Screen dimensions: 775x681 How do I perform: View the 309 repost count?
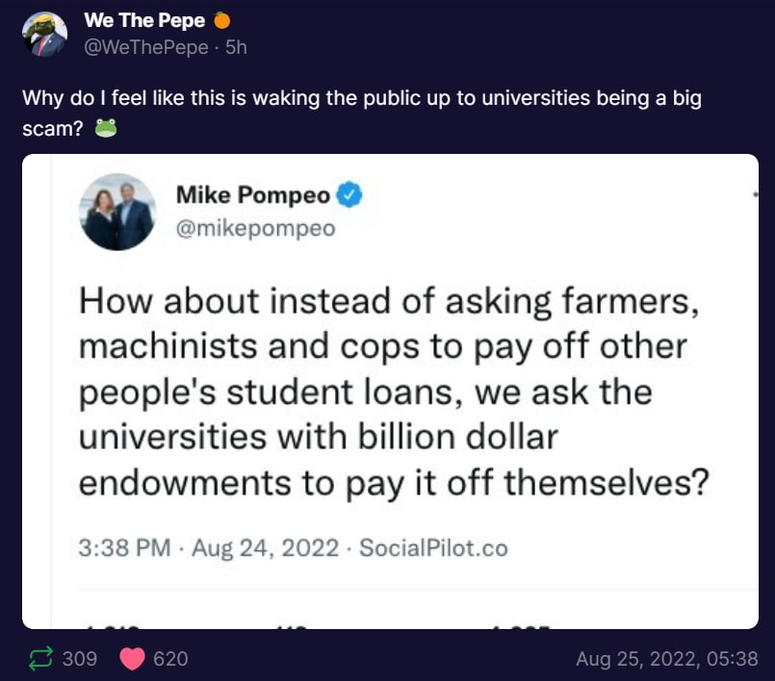coord(80,659)
